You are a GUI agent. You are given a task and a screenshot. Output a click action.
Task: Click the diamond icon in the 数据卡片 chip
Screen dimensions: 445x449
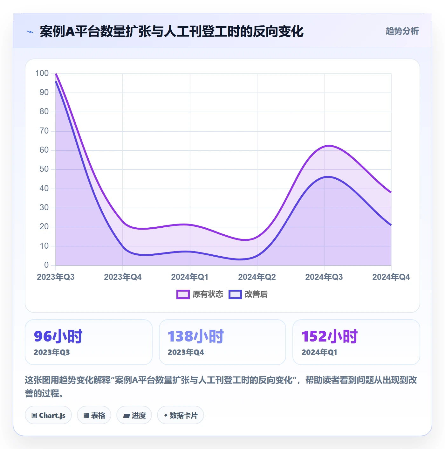(x=166, y=415)
